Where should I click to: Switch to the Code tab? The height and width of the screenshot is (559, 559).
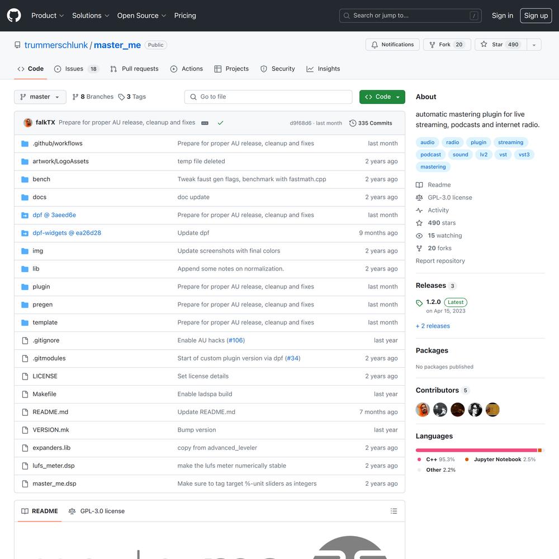[x=31, y=69]
